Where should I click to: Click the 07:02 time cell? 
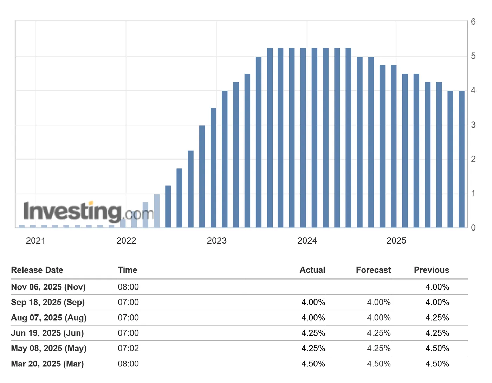pos(128,349)
